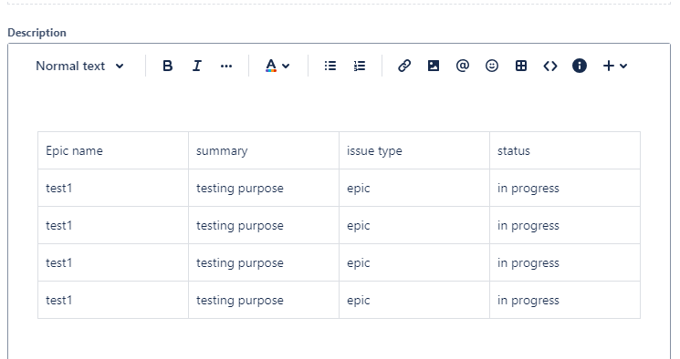Insert an info panel
The height and width of the screenshot is (359, 680).
[580, 66]
